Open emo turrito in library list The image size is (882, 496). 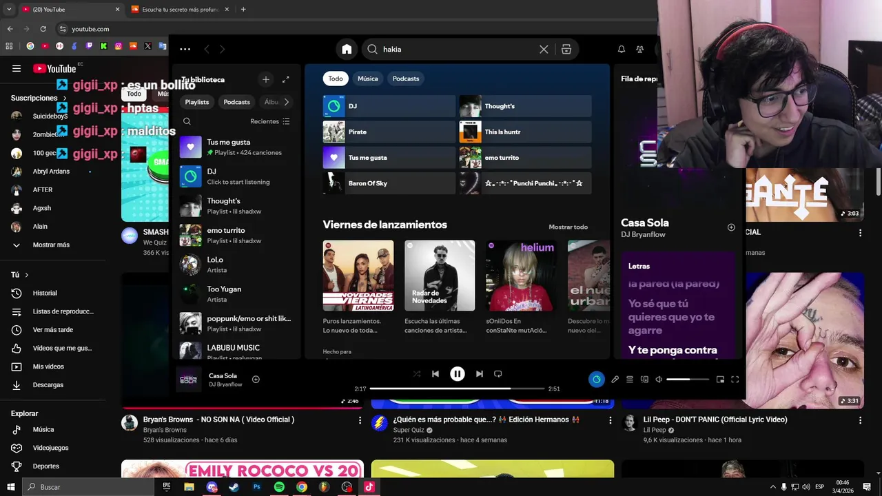click(x=236, y=235)
